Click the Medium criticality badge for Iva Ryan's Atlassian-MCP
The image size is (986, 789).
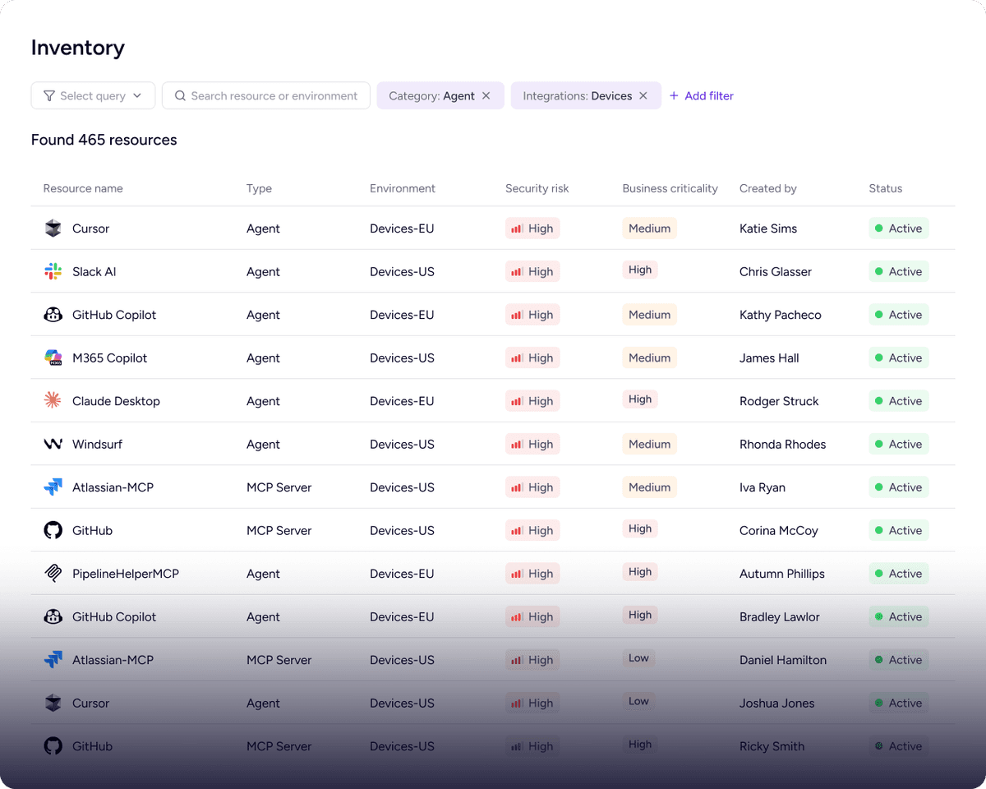(649, 487)
